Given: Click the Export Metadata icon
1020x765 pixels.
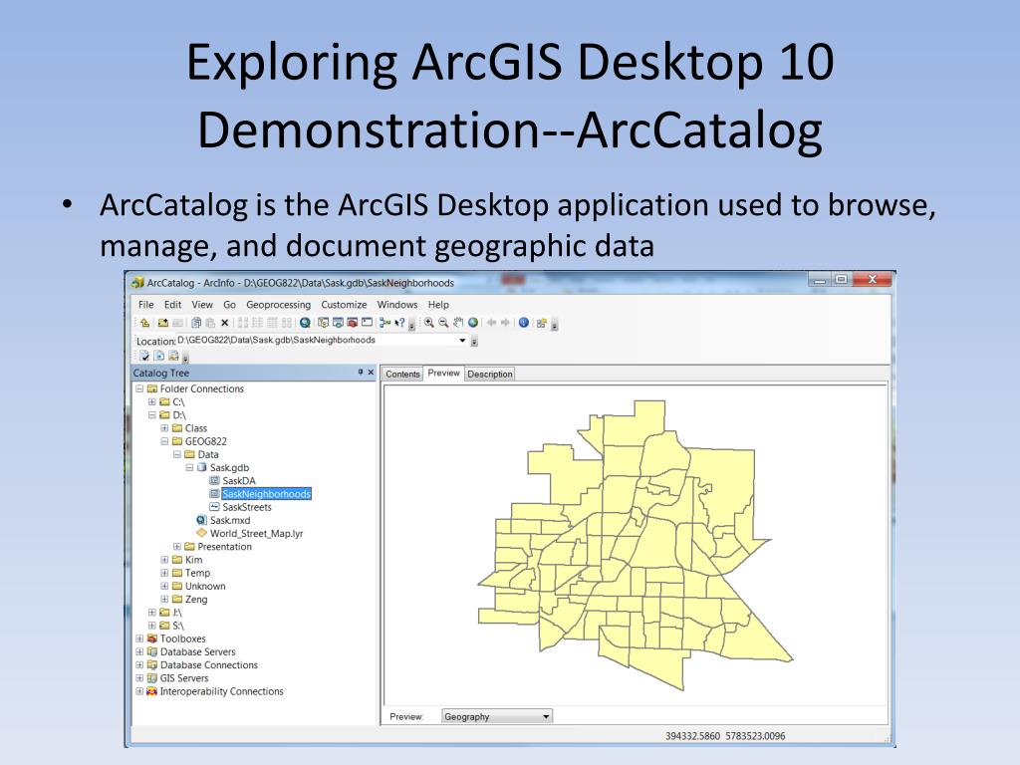Looking at the screenshot, I should 159,356.
